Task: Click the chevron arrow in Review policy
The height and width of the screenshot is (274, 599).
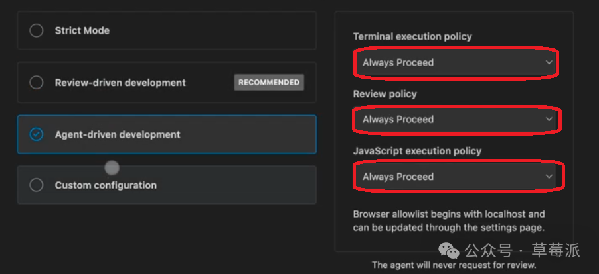Action: tap(549, 120)
